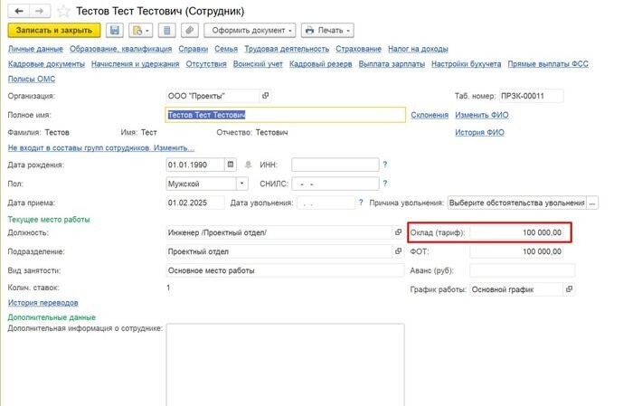The height and width of the screenshot is (406, 633).
Task: Add employee card to favorites star
Action: pos(63,12)
